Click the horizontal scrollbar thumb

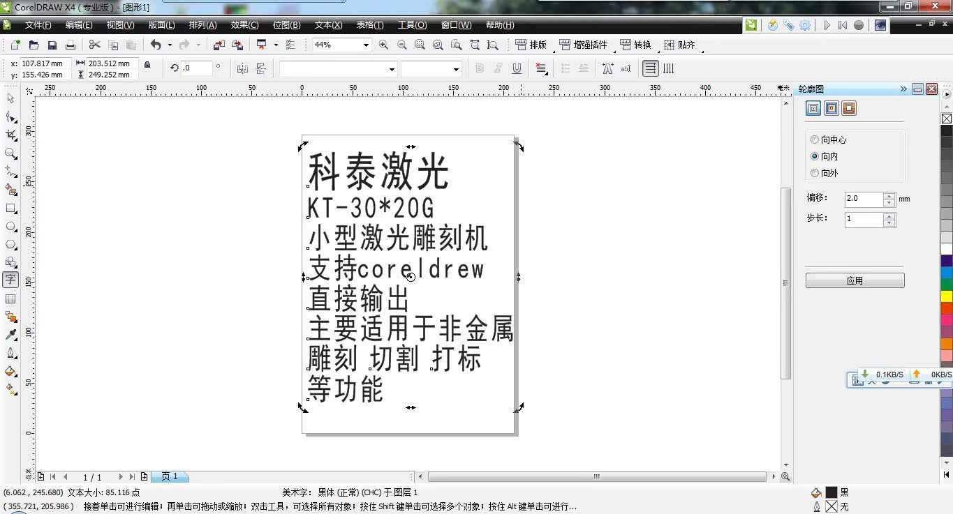coord(597,477)
